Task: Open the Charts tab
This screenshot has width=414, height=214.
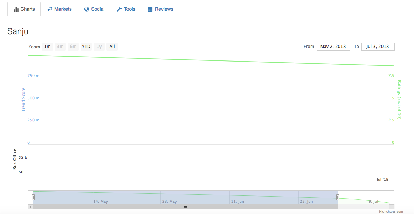Action: (24, 9)
